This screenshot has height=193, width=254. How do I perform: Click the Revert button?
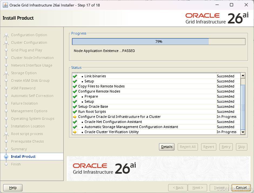(209, 147)
